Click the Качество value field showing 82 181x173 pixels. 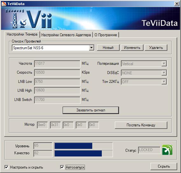(43, 153)
